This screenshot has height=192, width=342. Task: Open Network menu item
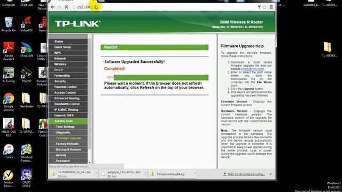coord(68,58)
